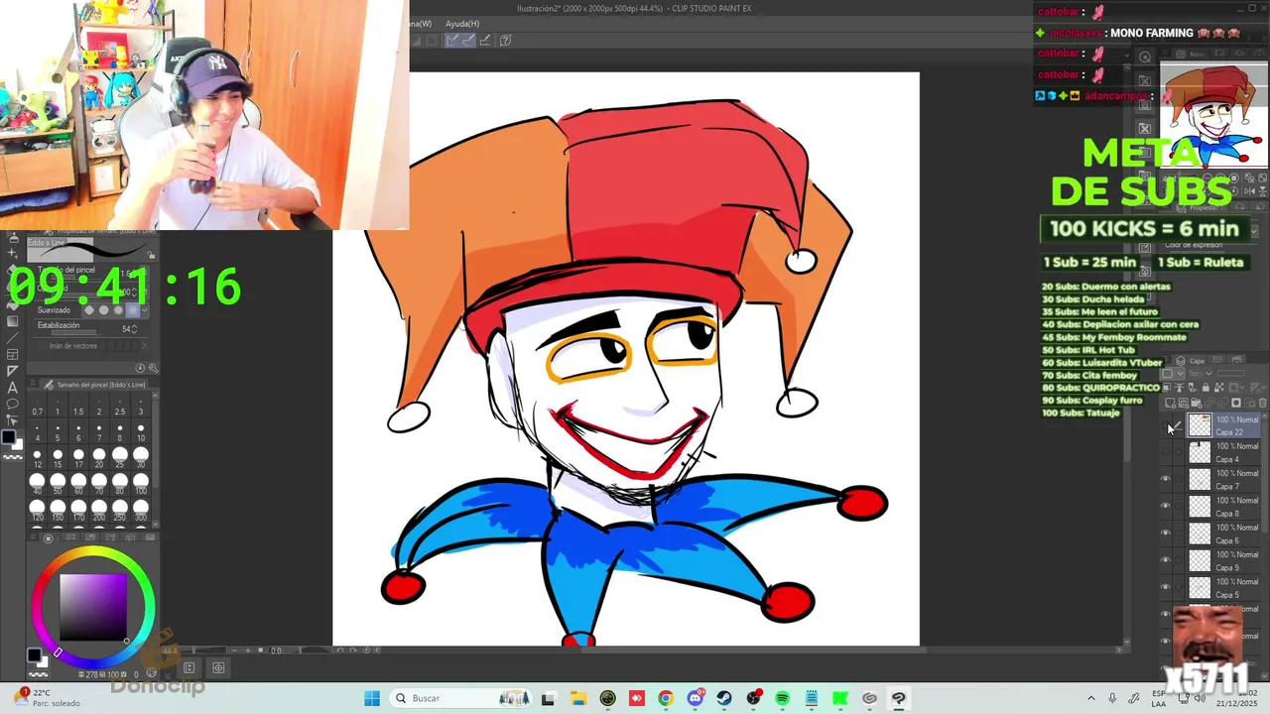
Task: Hide layer Capa 6
Action: [x=1166, y=534]
